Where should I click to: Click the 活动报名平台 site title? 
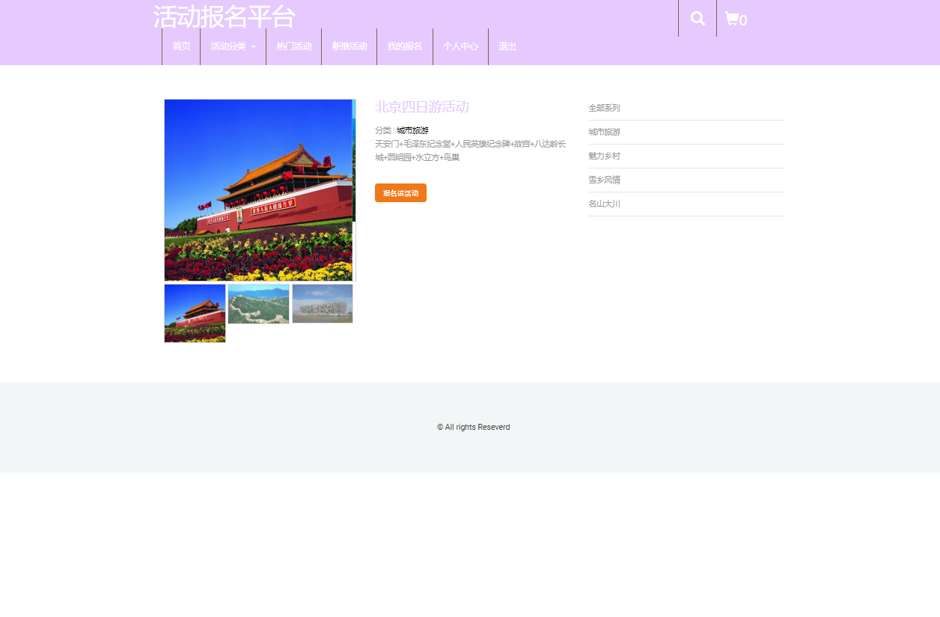(x=224, y=16)
